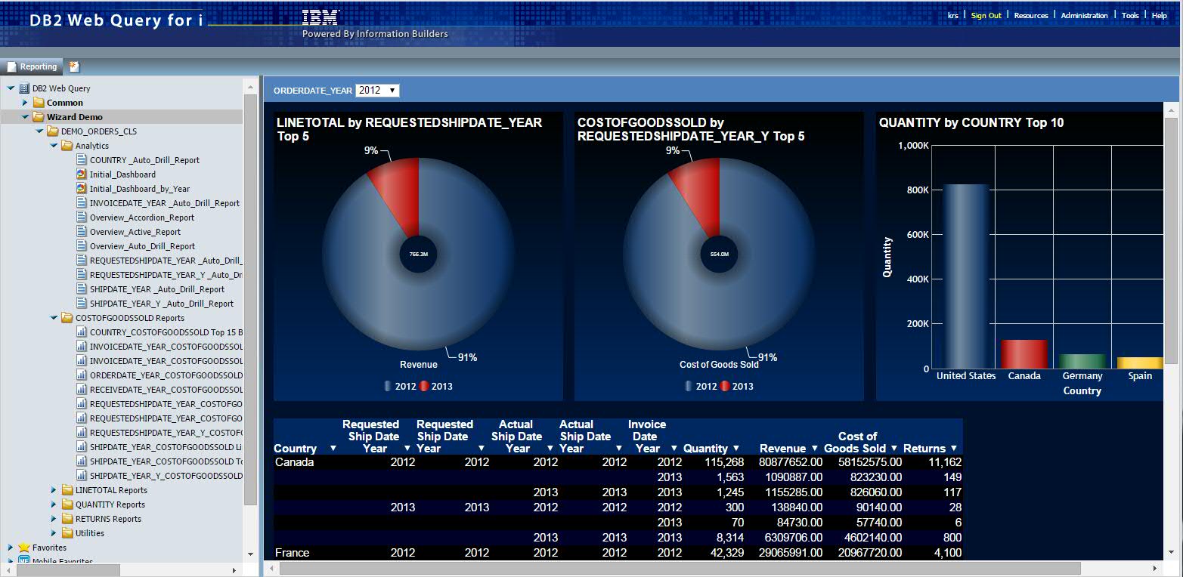The image size is (1183, 577).
Task: Open the Invoice Date Year column arrow
Action: (674, 449)
